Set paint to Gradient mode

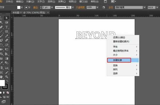4,92
